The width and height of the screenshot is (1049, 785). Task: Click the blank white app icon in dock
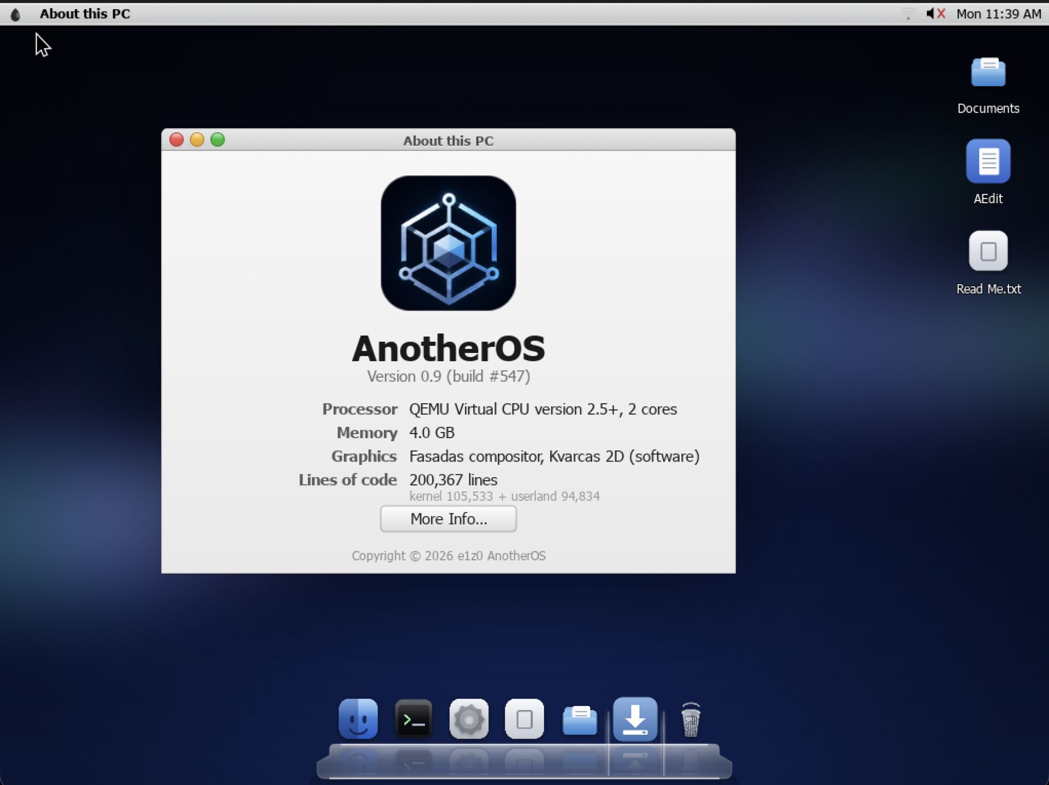tap(524, 719)
